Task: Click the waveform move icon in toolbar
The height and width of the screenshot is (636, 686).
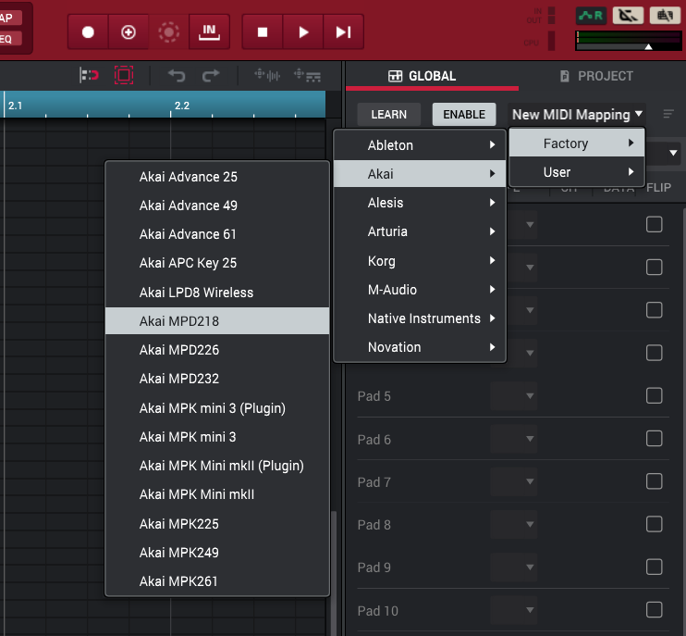Action: coord(267,75)
